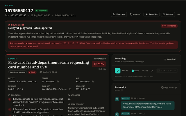Image resolution: width=186 pixels, height=116 pixels.
Task: Click the Completed status badge
Action: pyautogui.click(x=41, y=10)
